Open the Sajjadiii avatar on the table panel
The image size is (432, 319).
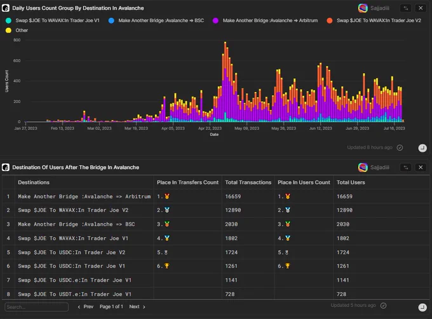[363, 167]
